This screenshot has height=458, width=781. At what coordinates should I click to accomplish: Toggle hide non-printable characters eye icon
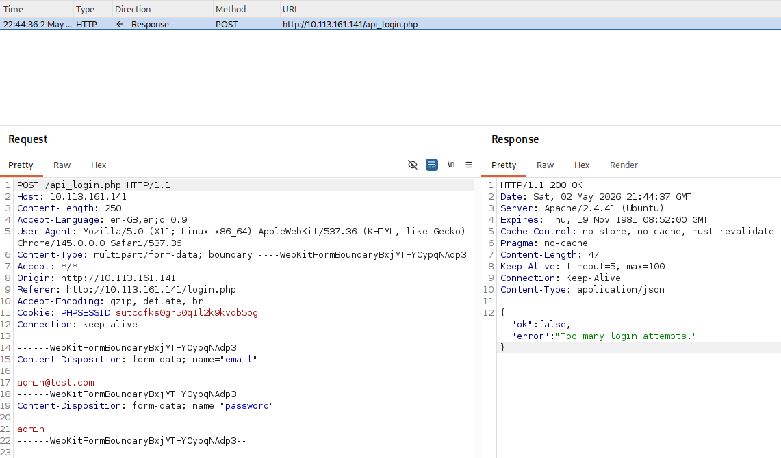[x=413, y=165]
